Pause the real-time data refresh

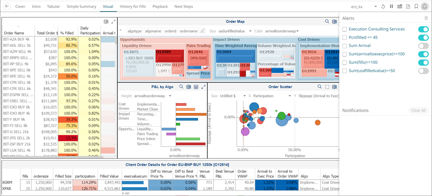tap(391, 6)
